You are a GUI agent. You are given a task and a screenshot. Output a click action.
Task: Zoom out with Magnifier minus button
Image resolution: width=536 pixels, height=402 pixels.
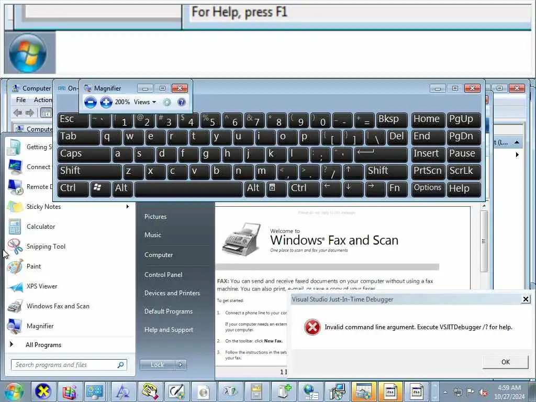(x=90, y=102)
